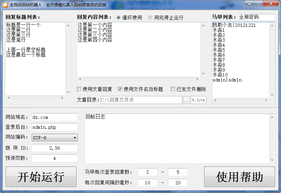The width and height of the screenshot is (281, 193).
Task: Click 这是第二个内容 in content list
Action: 95,30
